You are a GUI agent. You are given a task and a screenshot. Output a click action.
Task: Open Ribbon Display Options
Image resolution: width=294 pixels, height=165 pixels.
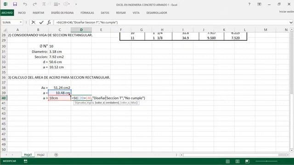(x=259, y=4)
